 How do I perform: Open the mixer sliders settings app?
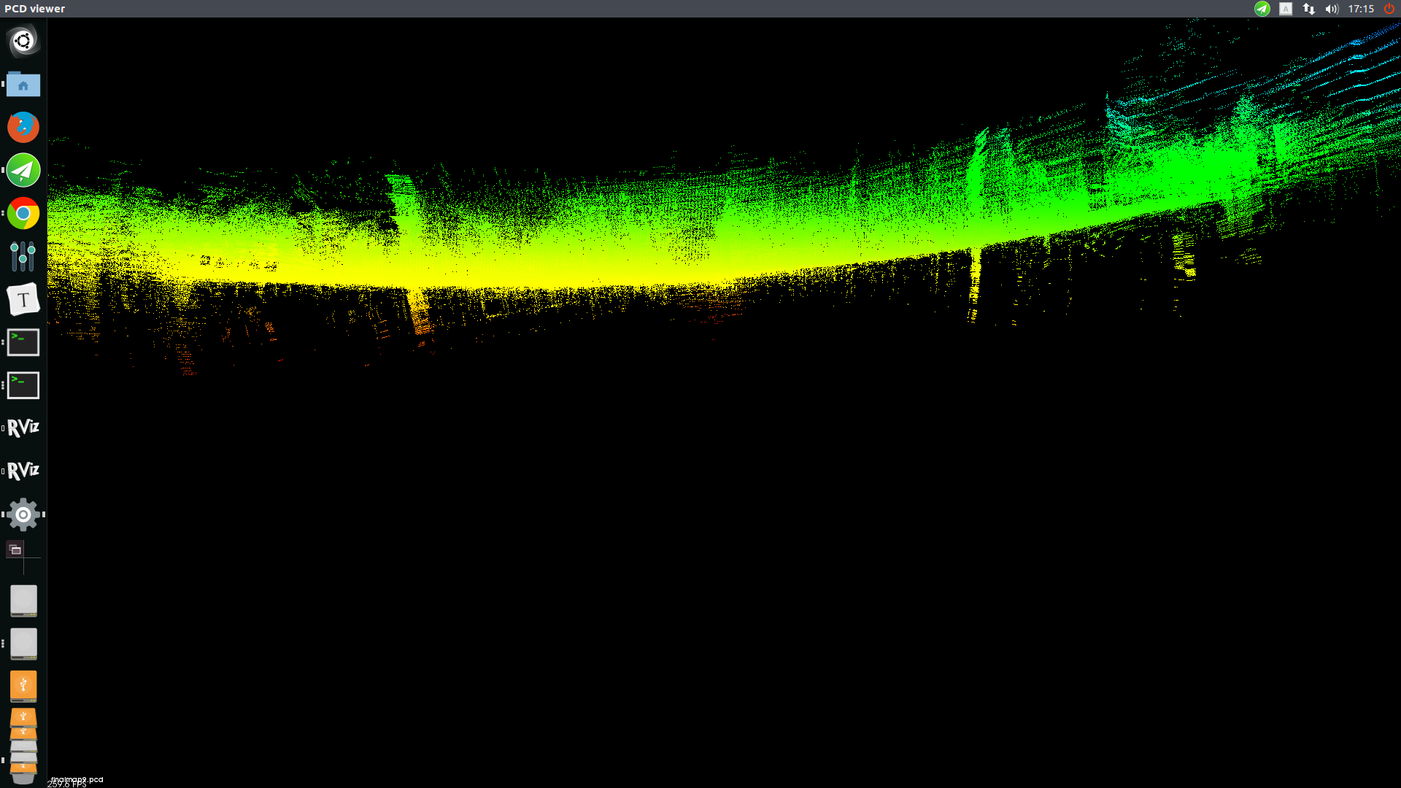click(23, 256)
